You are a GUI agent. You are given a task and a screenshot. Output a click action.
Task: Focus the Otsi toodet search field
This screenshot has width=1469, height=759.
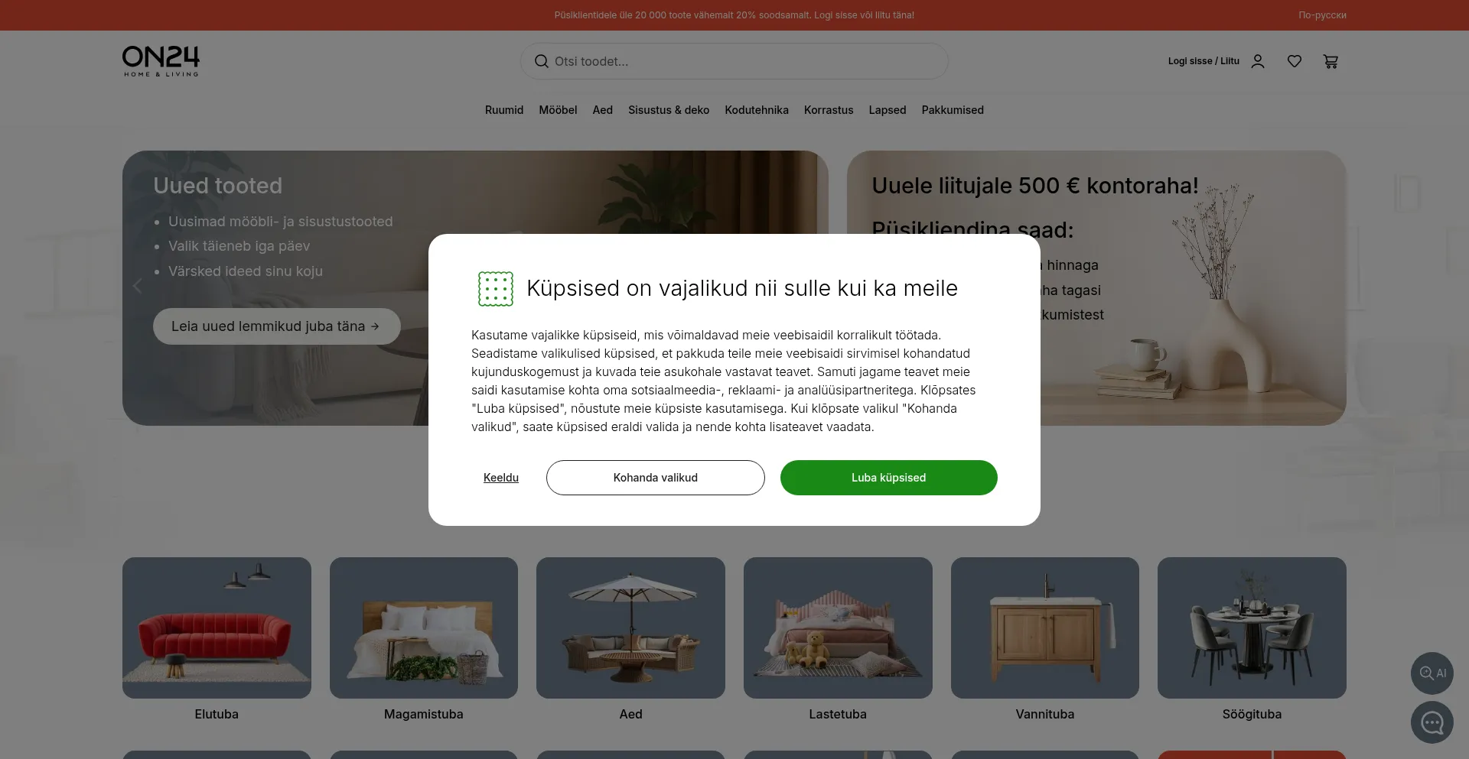point(734,61)
